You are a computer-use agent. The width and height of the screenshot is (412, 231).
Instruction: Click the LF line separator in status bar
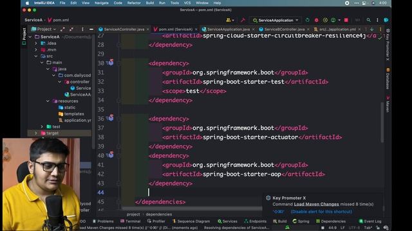point(342,228)
